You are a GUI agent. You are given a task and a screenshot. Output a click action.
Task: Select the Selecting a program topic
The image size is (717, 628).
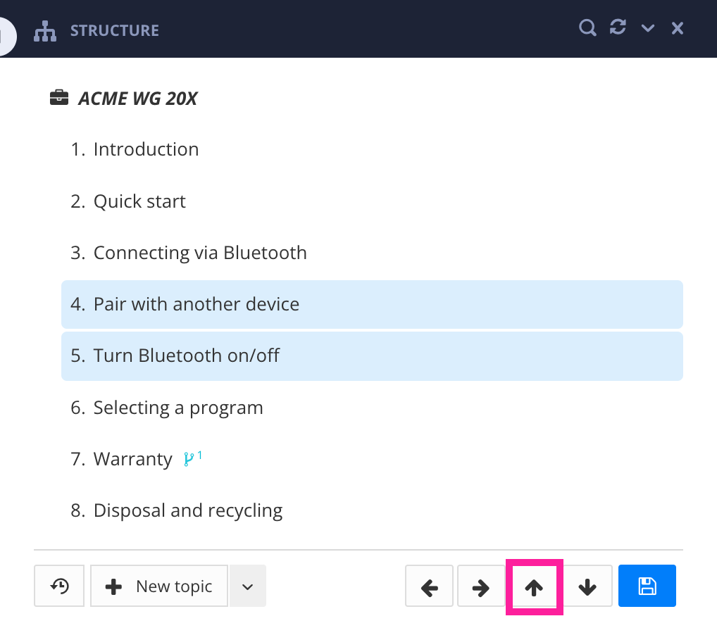pos(178,407)
